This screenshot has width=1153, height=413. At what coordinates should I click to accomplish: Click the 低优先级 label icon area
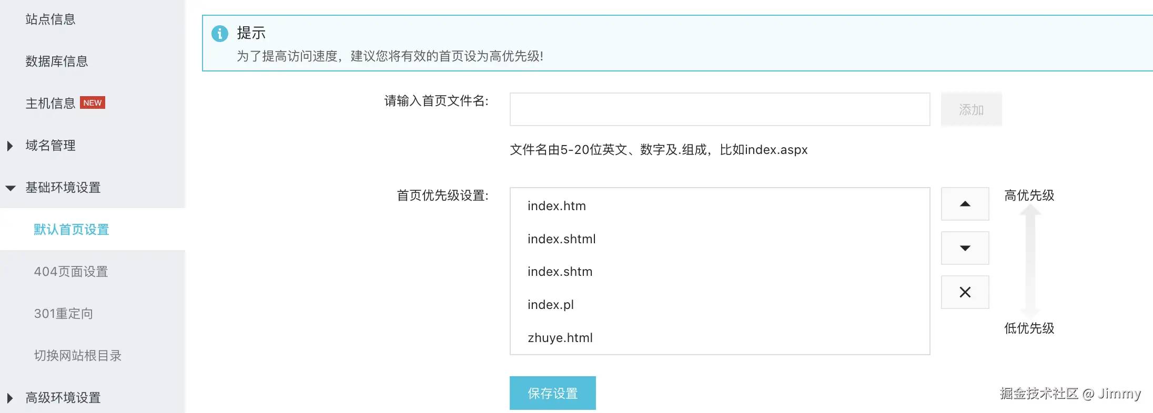pos(1029,328)
